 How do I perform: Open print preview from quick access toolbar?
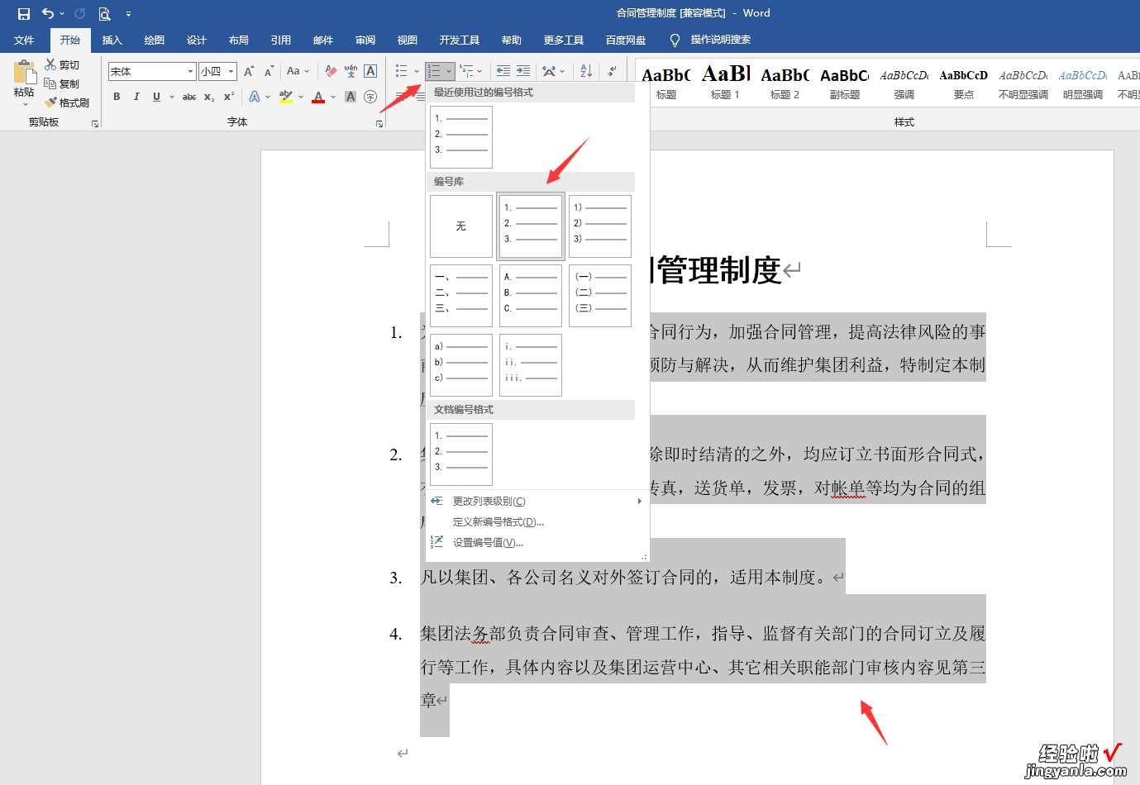104,13
